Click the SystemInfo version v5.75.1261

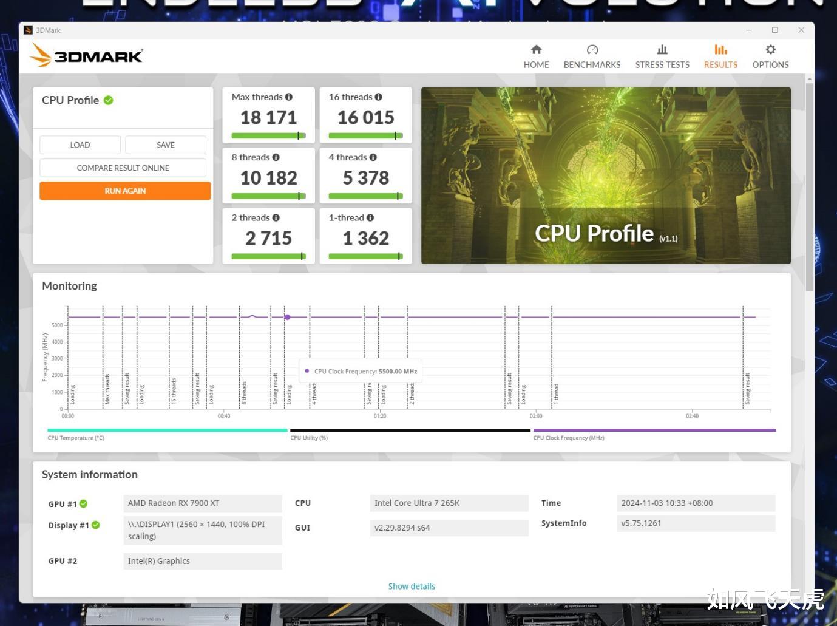pos(696,523)
